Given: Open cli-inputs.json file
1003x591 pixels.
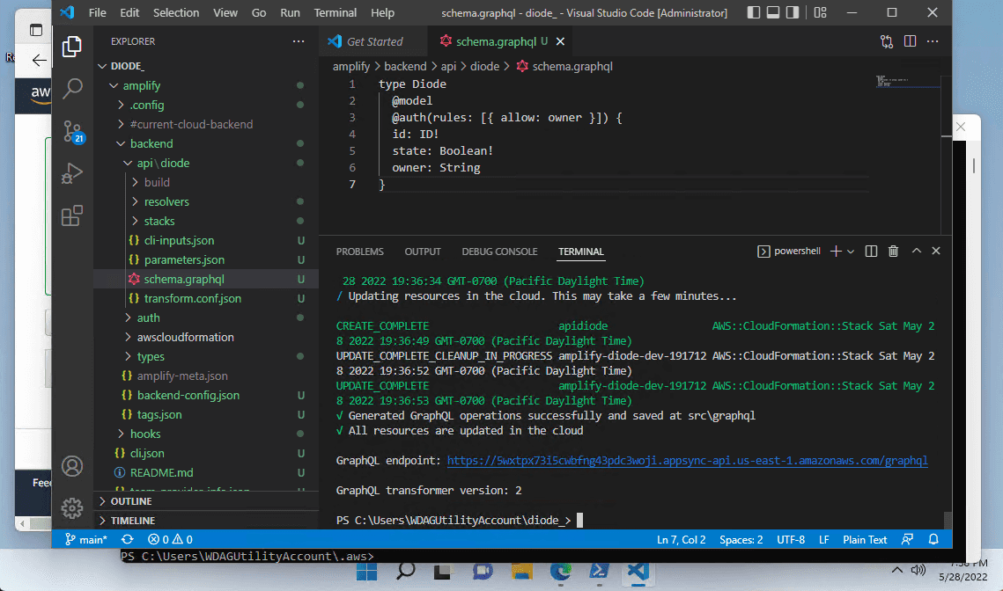Looking at the screenshot, I should [x=206, y=240].
